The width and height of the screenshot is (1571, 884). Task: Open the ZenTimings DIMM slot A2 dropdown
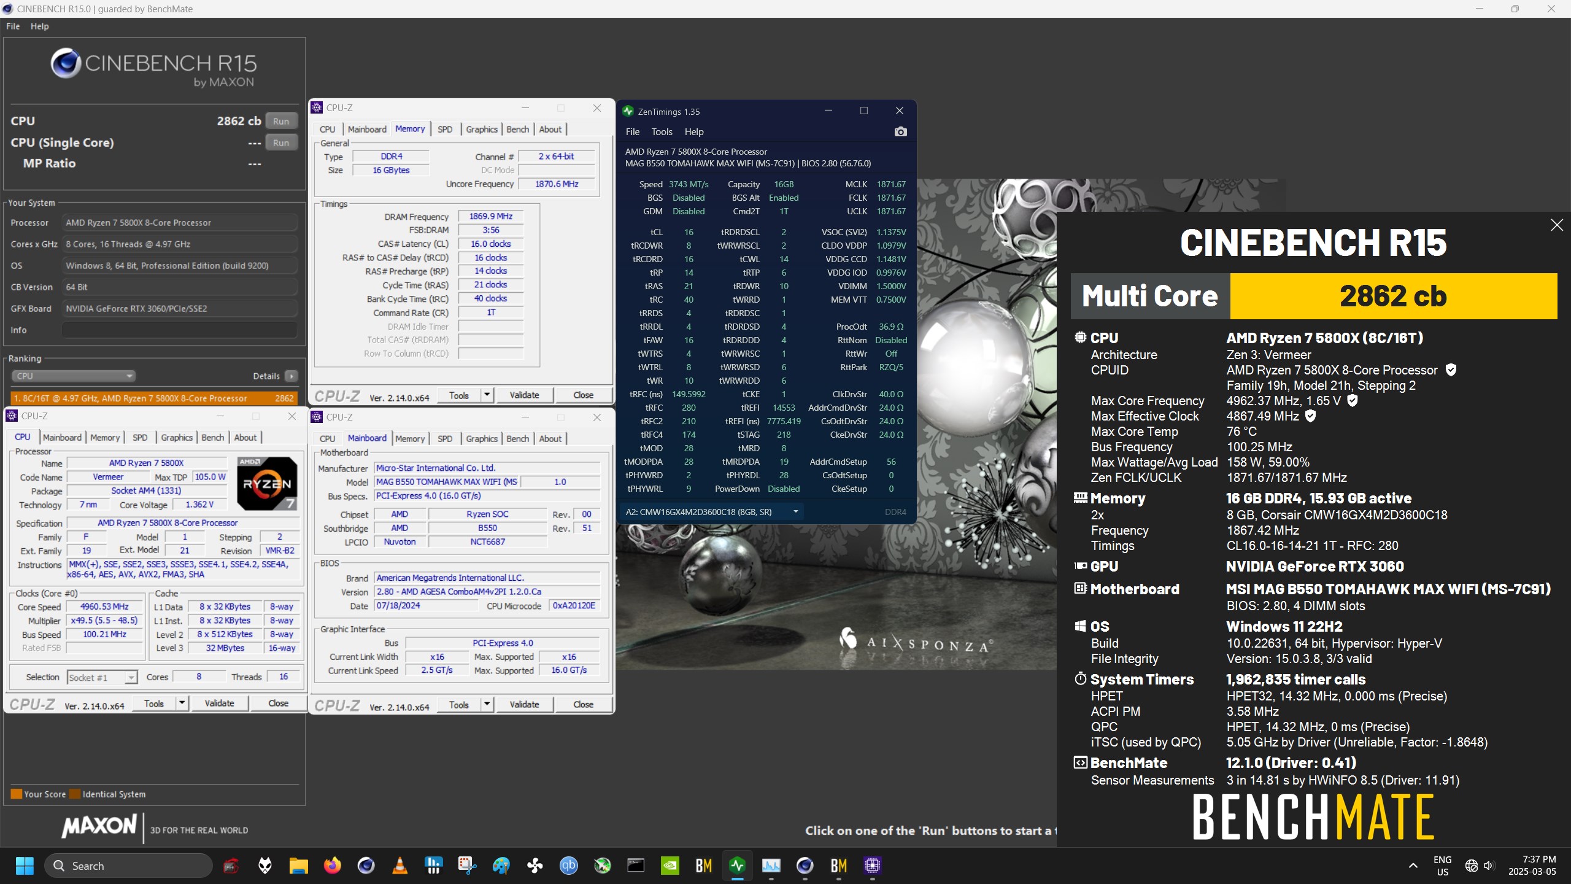(712, 511)
